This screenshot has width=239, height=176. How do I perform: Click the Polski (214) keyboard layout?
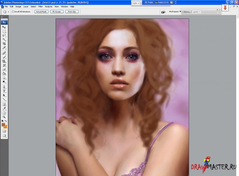coord(162,2)
